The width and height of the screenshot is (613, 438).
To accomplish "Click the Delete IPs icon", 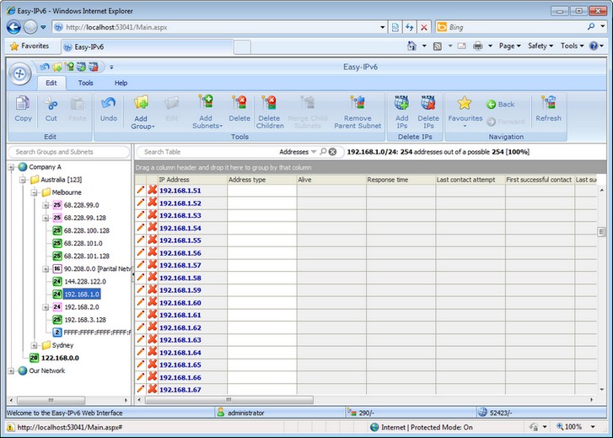I will 428,103.
